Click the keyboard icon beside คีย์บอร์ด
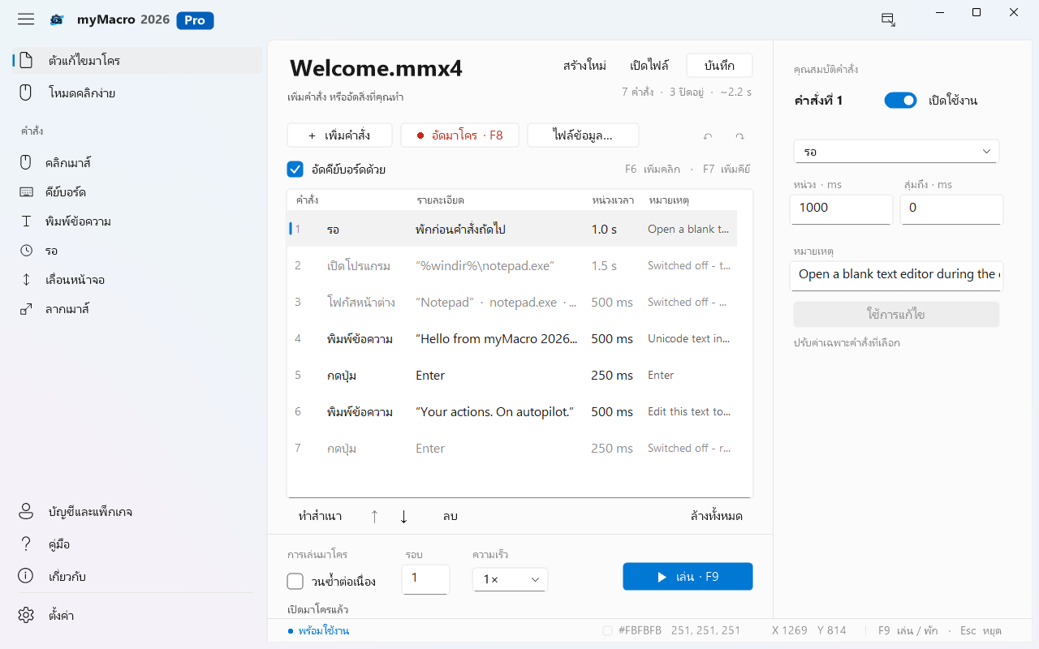This screenshot has height=649, width=1039. click(x=26, y=191)
